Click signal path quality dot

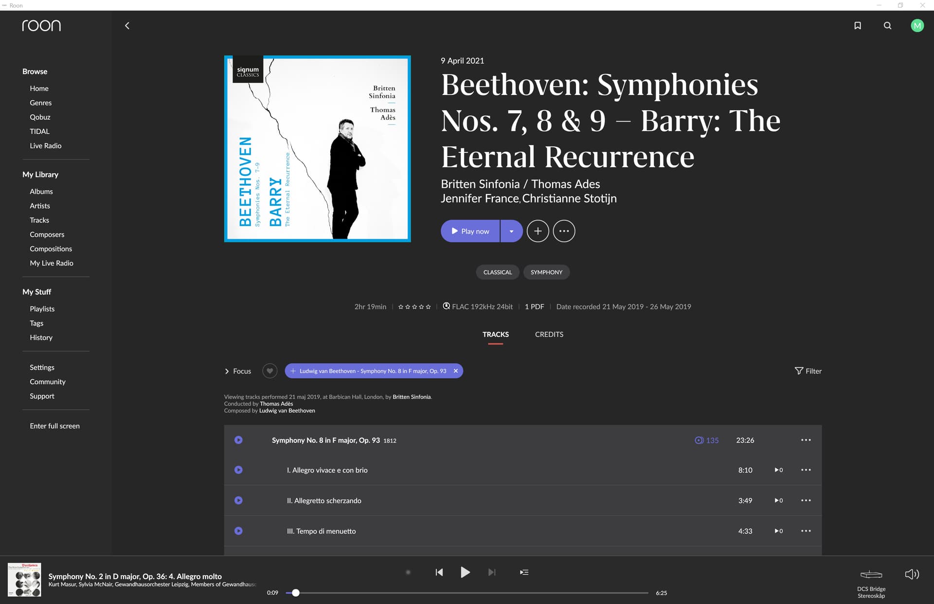click(x=408, y=572)
